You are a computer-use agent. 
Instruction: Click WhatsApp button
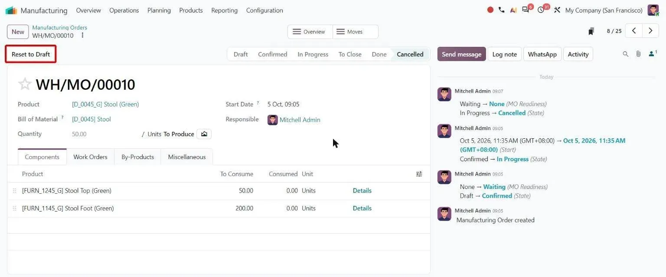point(542,54)
